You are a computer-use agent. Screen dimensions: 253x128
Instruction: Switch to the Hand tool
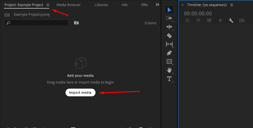click(169, 70)
